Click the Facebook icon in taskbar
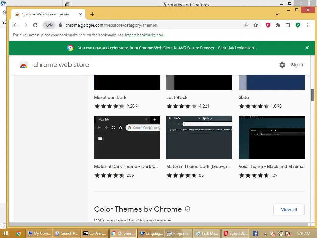Screen dimensions: 317x238 tap(255, 233)
